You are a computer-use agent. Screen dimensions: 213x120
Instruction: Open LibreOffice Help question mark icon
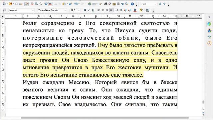[x=132, y=4]
